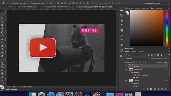Image resolution: width=171 pixels, height=96 pixels.
Task: Toggle youtube_btn Тень effect eye
Action: point(134,78)
